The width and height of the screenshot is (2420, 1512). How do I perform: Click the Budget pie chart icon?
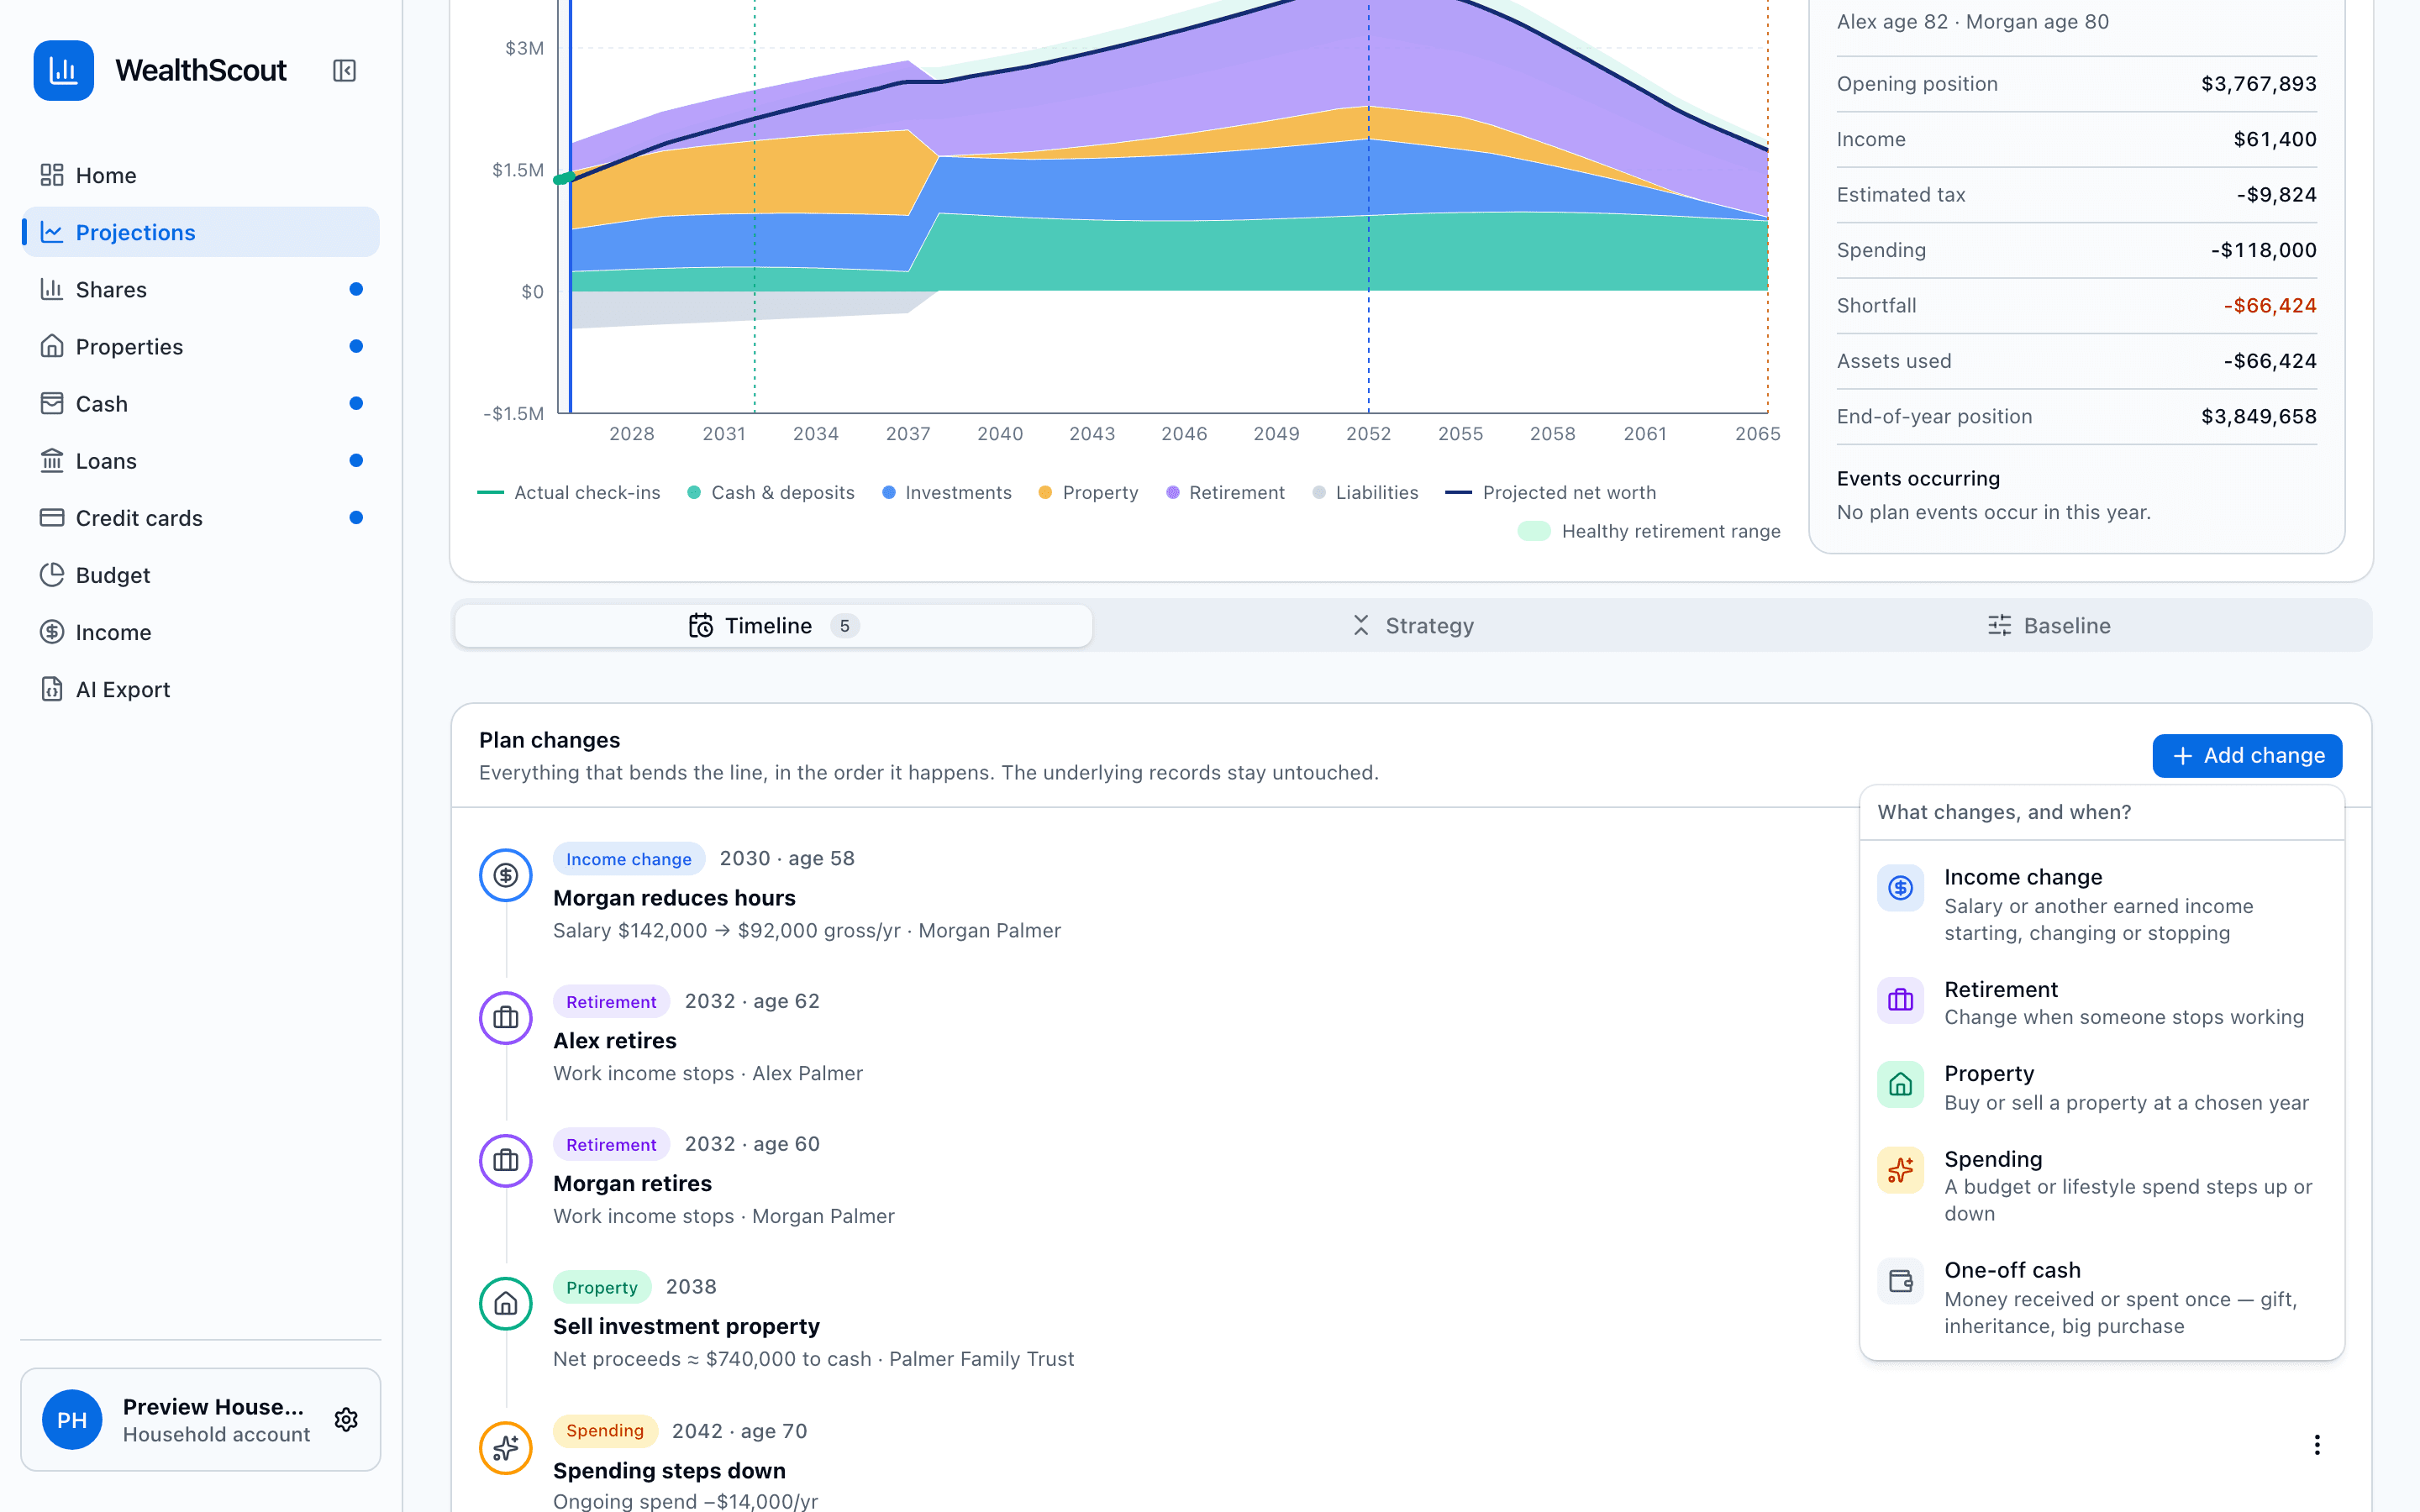coord(52,575)
